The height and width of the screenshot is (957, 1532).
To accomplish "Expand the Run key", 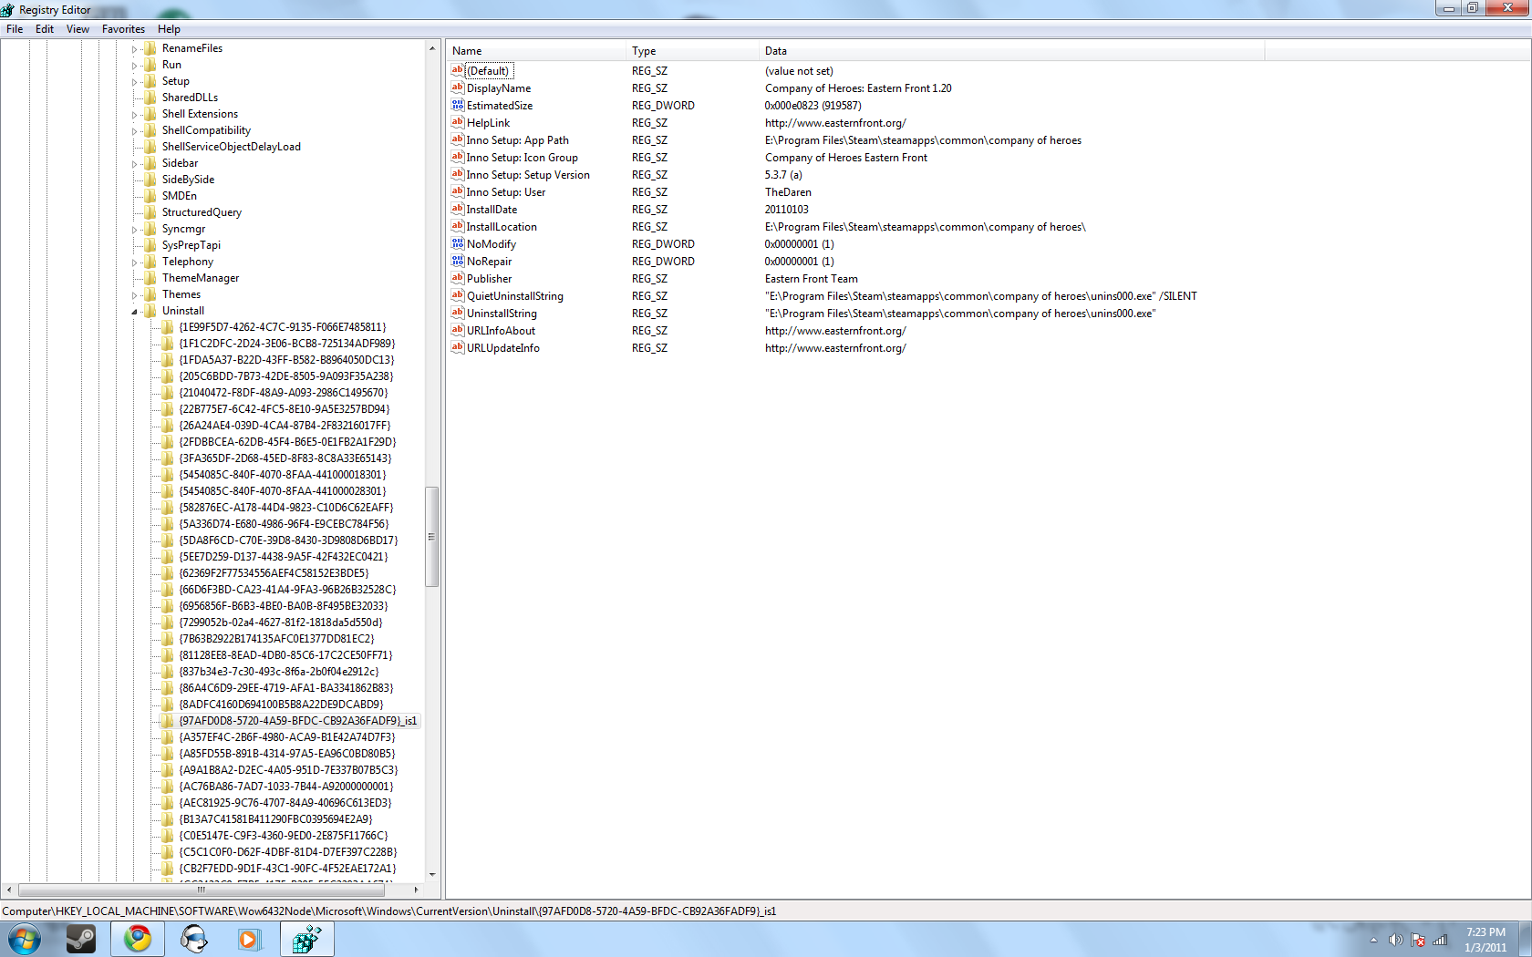I will tap(134, 66).
